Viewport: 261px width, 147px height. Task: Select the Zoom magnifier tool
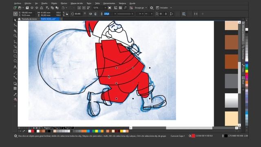point(15,36)
